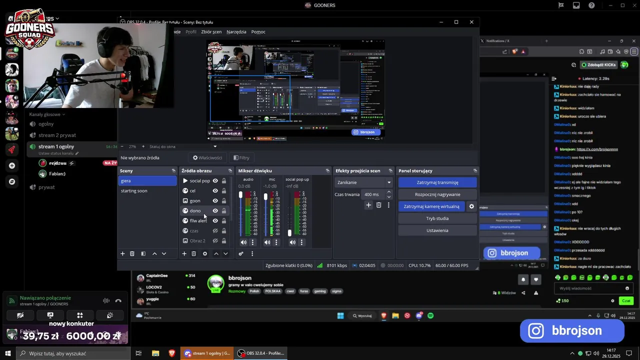640x360 pixels.
Task: Unlock the fllw alert source
Action: 224,221
